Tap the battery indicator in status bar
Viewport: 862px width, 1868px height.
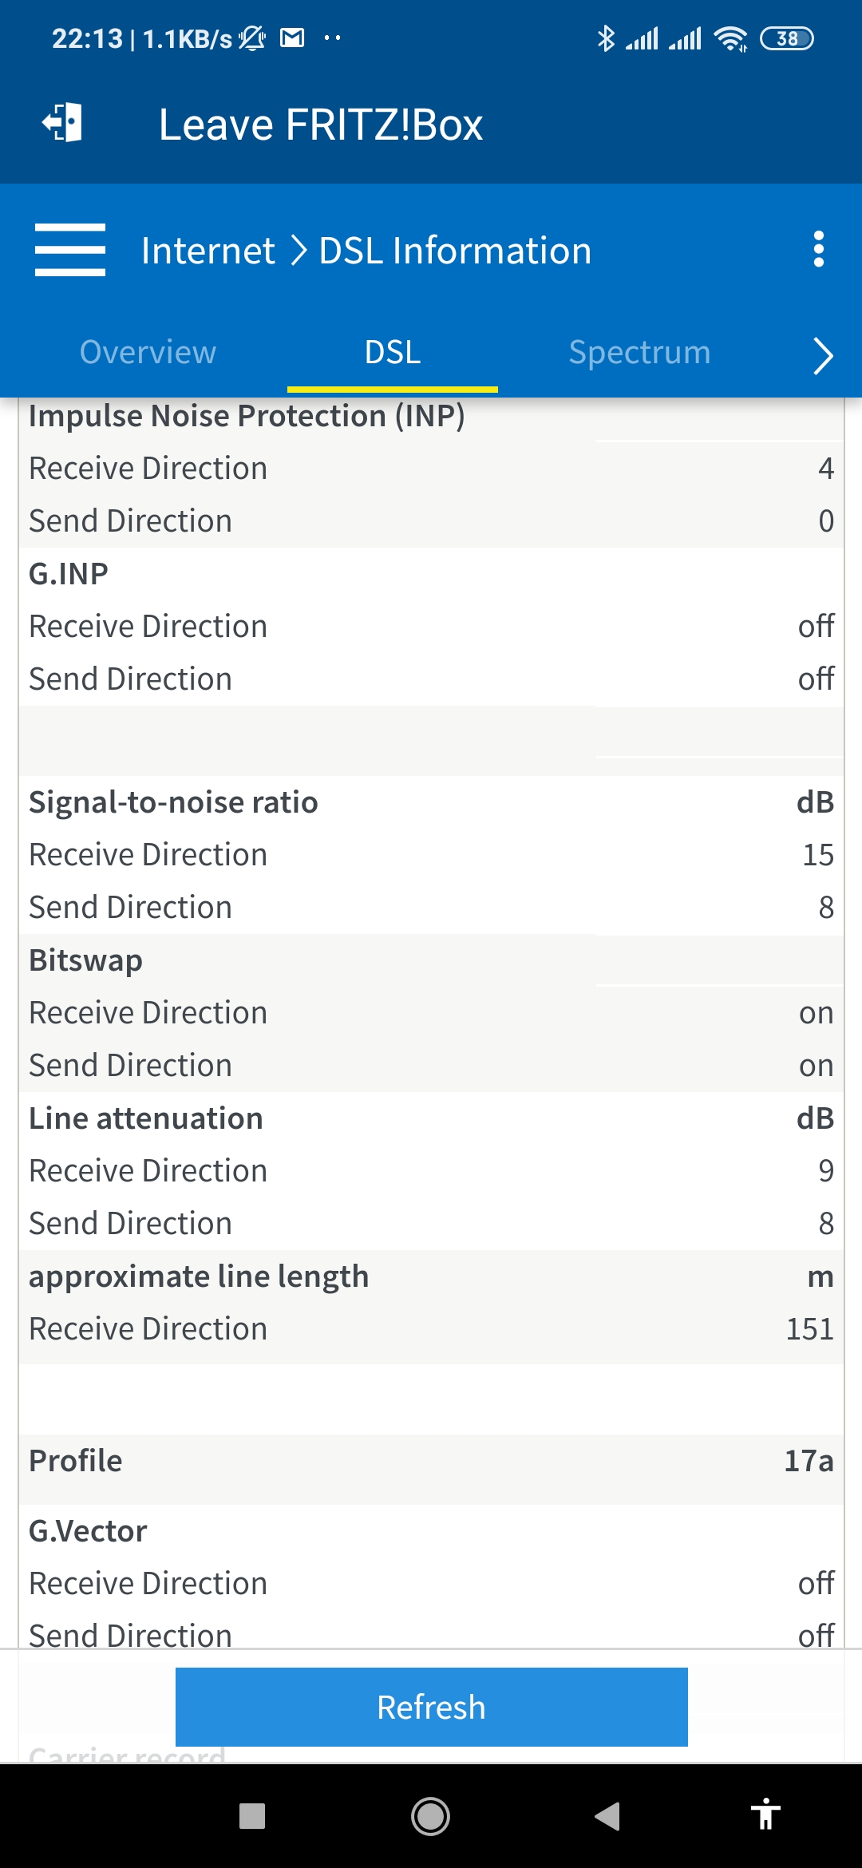pyautogui.click(x=786, y=38)
